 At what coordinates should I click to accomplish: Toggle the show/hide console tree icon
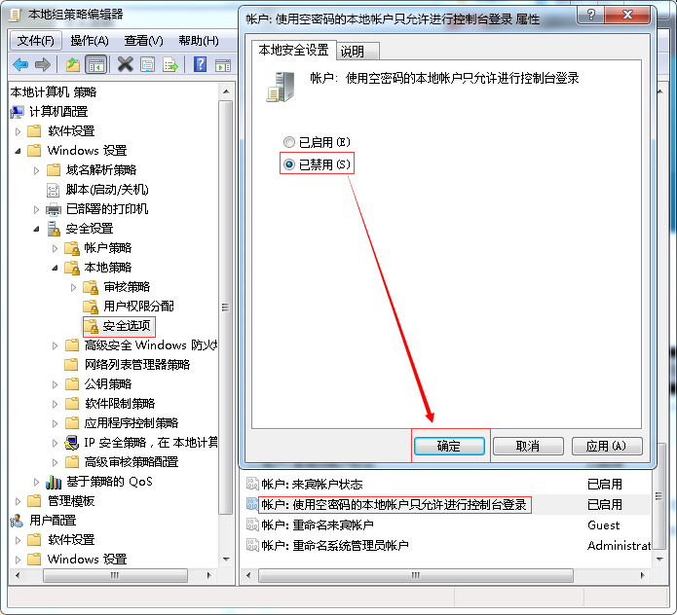pos(96,64)
